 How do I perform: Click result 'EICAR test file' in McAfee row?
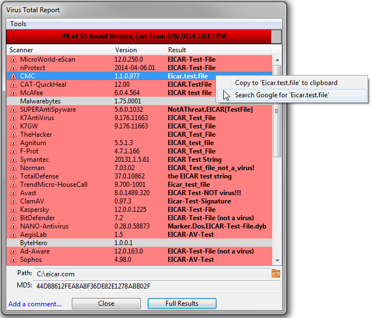[189, 93]
